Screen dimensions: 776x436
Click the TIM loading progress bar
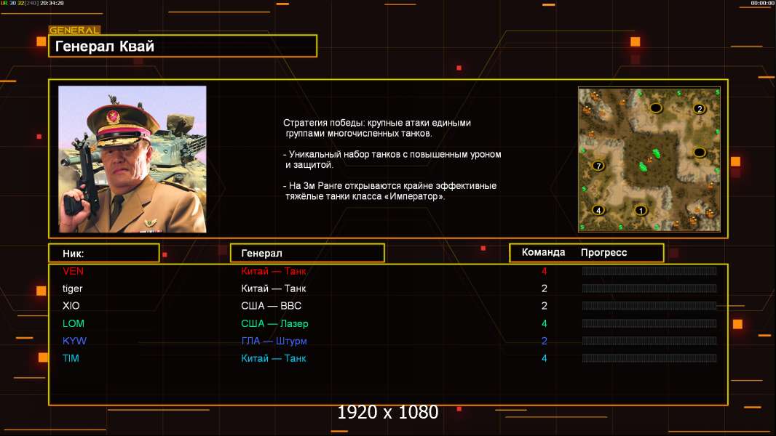649,358
